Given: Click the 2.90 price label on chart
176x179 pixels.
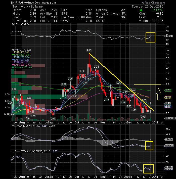Looking at the screenshot, I should click(70, 79).
